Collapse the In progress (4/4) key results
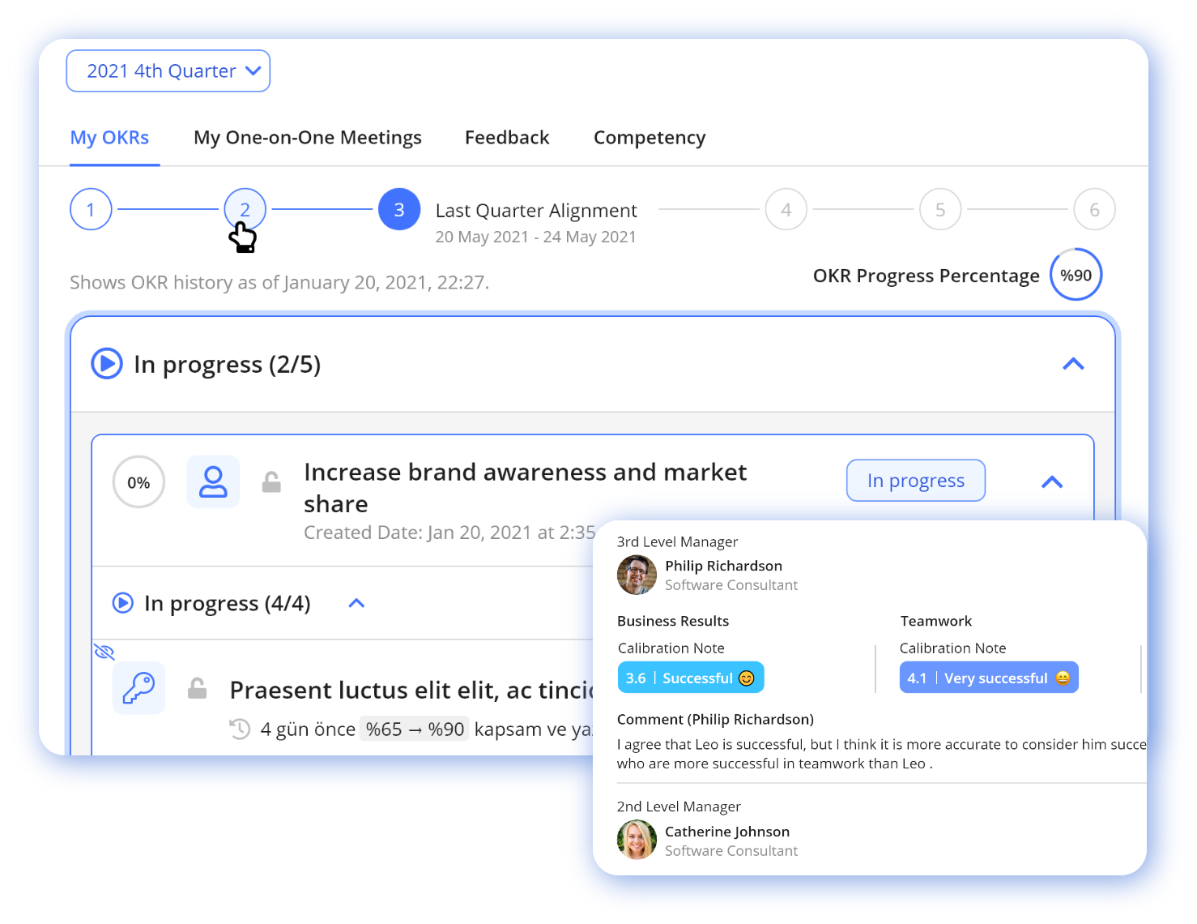Image resolution: width=1197 pixels, height=924 pixels. (x=356, y=603)
